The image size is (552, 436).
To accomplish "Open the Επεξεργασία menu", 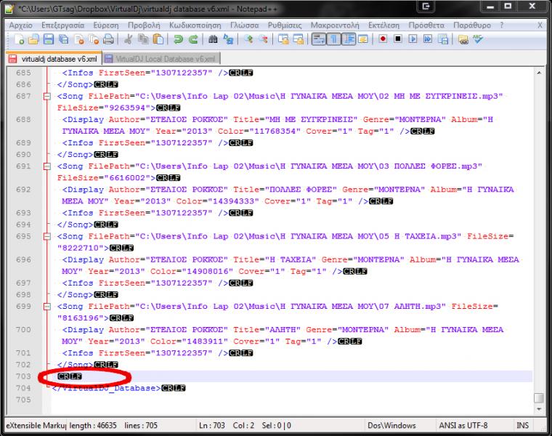I will (63, 25).
